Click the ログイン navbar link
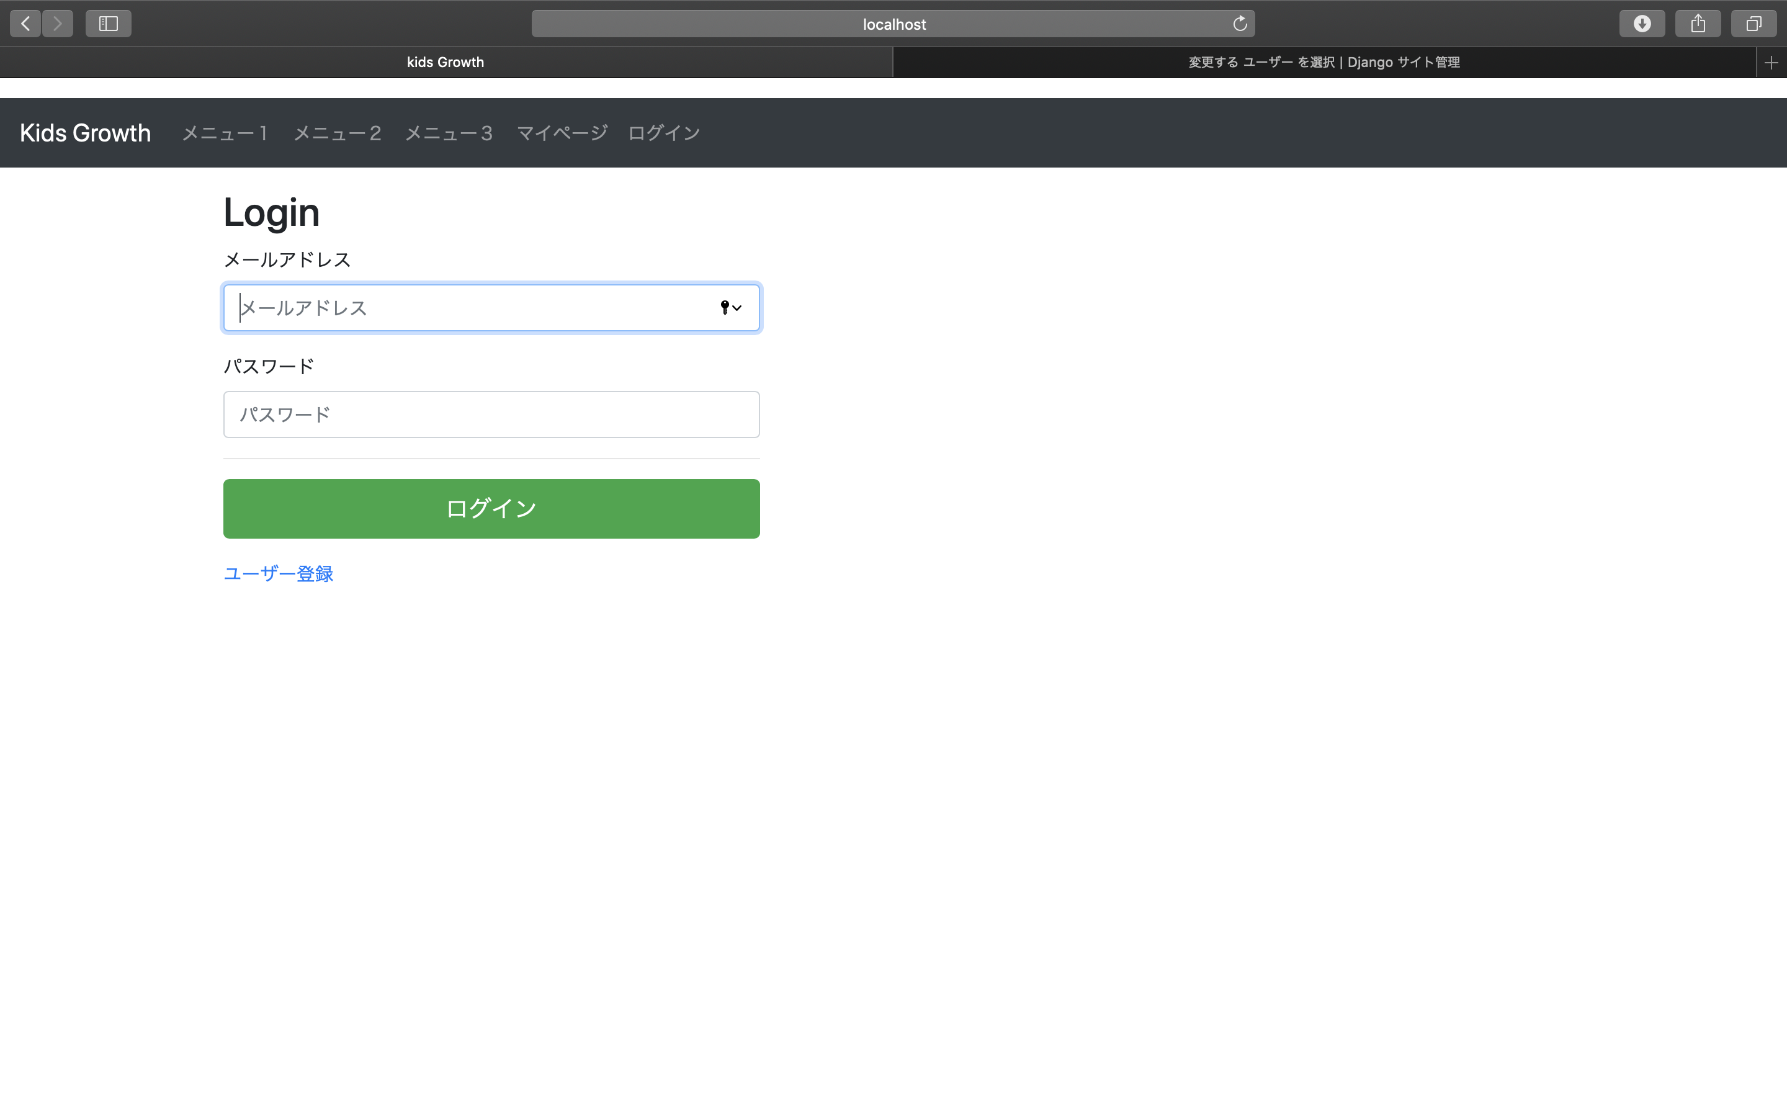This screenshot has width=1787, height=1117. pyautogui.click(x=664, y=133)
